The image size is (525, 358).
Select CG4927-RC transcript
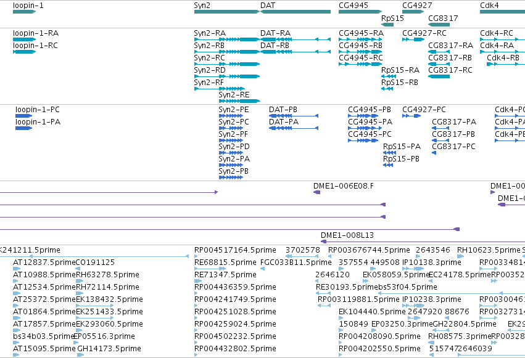(x=413, y=39)
